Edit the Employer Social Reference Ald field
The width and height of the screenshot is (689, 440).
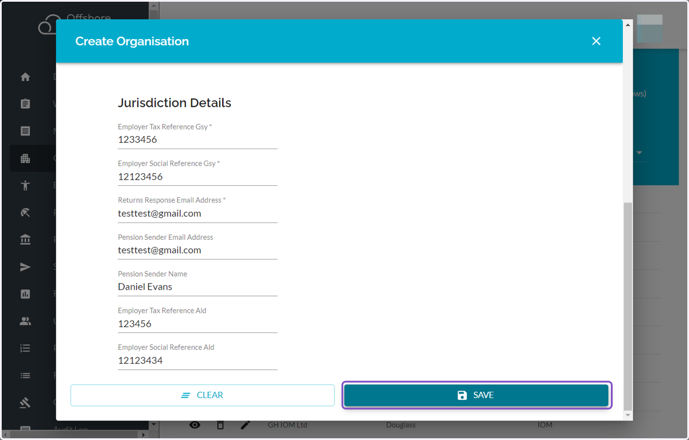coord(198,360)
